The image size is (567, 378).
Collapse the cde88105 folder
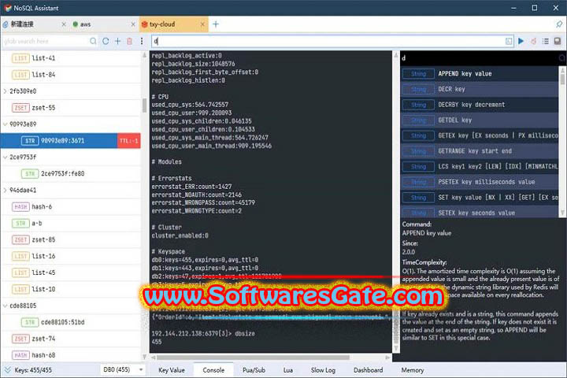(x=5, y=306)
